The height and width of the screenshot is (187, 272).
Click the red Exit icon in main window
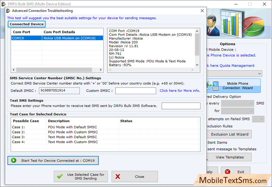pyautogui.click(x=227, y=172)
